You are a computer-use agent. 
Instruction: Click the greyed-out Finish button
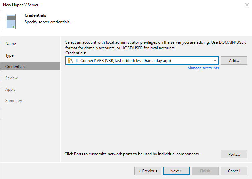click(x=205, y=171)
